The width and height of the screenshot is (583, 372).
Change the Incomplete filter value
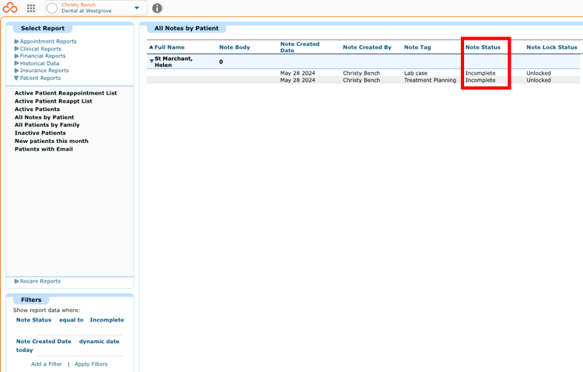click(x=107, y=320)
